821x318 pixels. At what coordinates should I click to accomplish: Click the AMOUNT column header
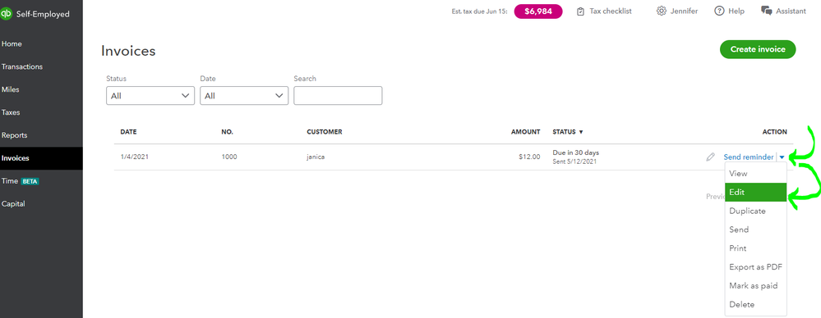click(526, 132)
